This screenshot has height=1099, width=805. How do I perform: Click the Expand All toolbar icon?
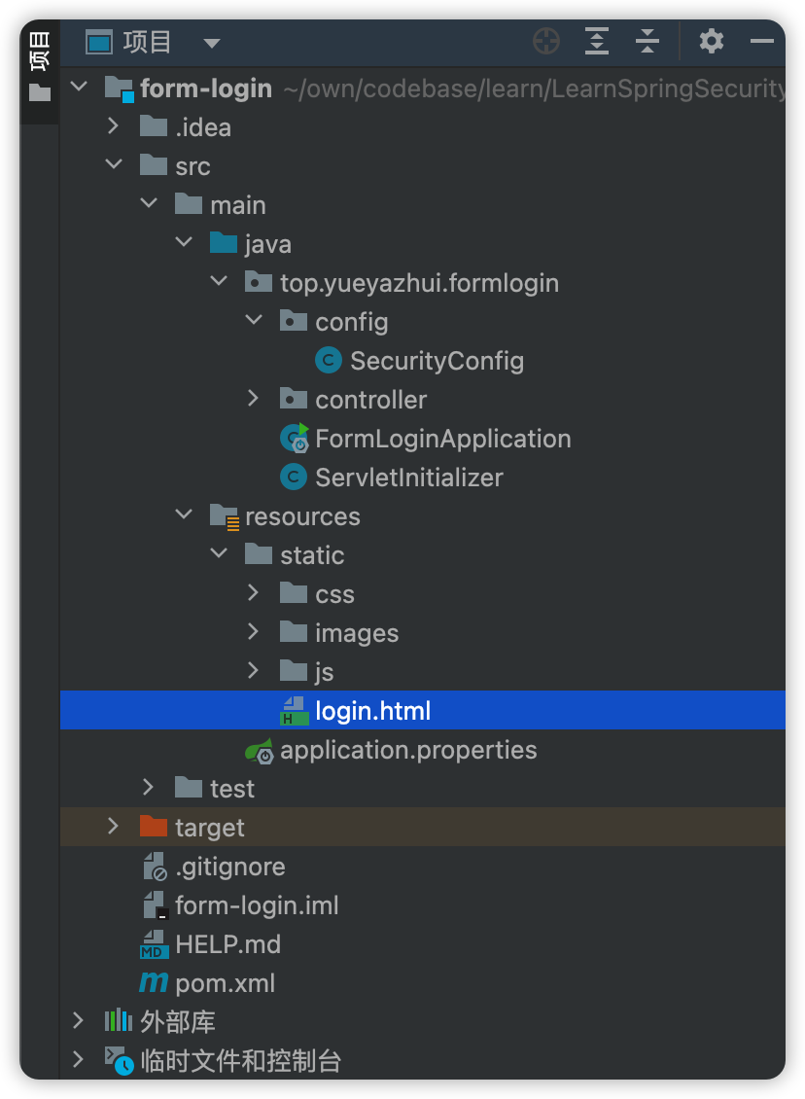pyautogui.click(x=597, y=42)
